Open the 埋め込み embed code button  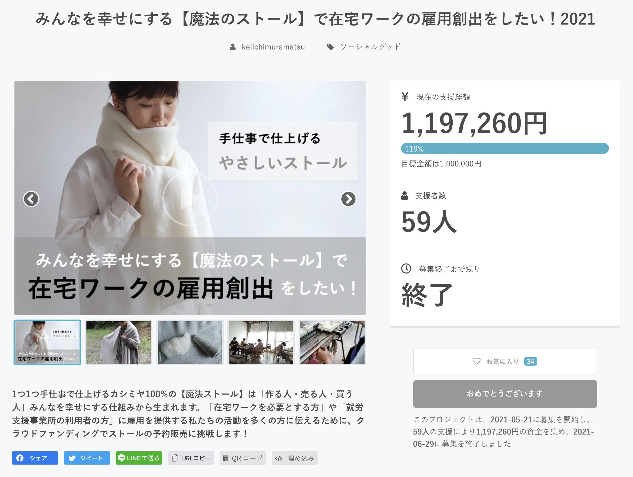click(294, 458)
